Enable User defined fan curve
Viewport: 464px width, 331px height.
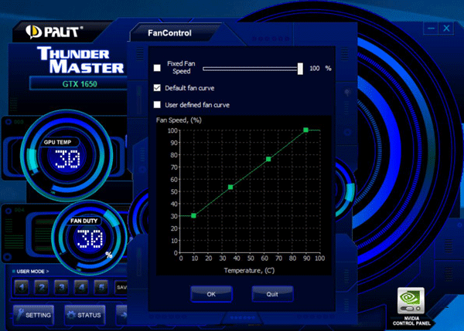click(157, 104)
